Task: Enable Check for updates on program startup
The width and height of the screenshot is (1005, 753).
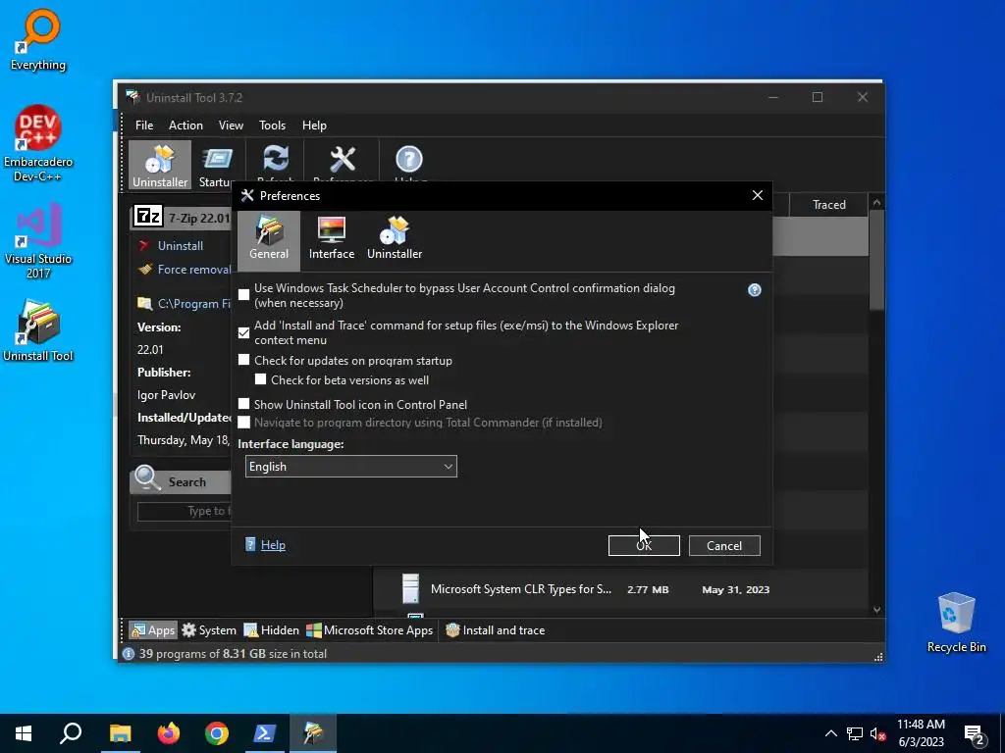Action: point(243,361)
